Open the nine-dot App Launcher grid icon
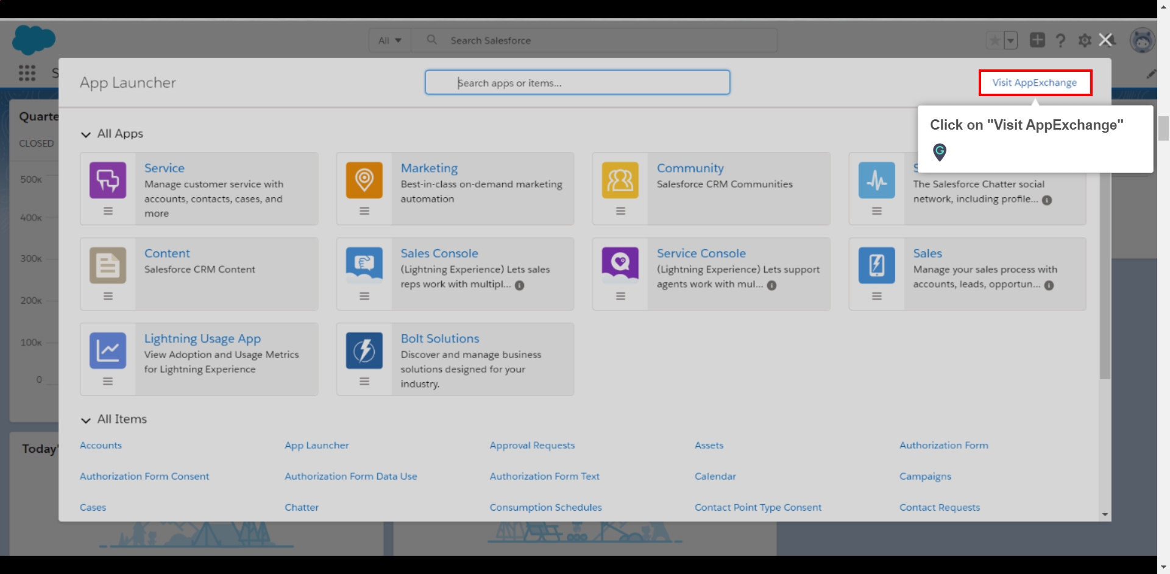The height and width of the screenshot is (574, 1170). (x=27, y=73)
